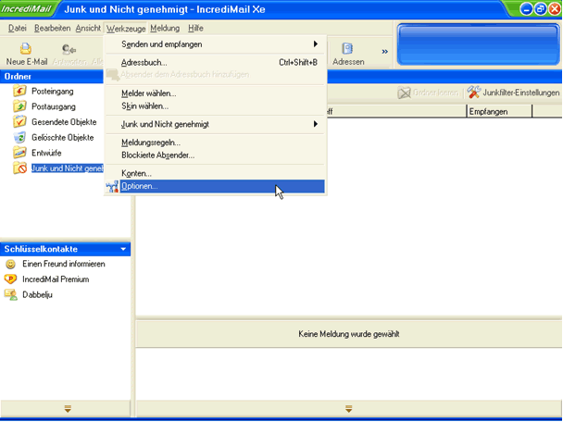563x422 pixels.
Task: Collapse the Schlüsselkontakte dropdown arrow
Action: [123, 249]
